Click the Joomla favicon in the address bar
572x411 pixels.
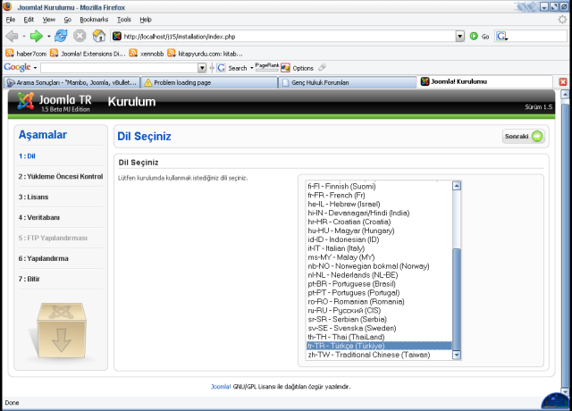[117, 36]
